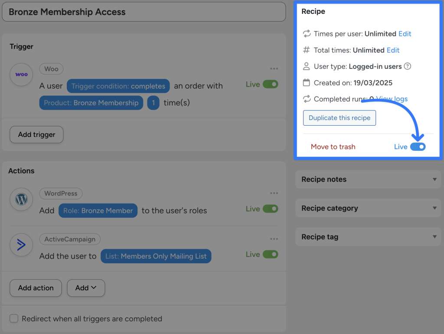Image resolution: width=444 pixels, height=334 pixels.
Task: Enable the Redirect when all triggers are completed checkbox
Action: 13,318
